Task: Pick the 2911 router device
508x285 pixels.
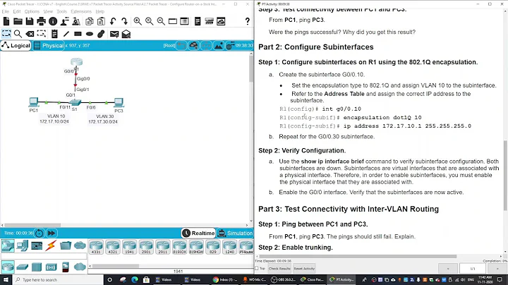Action: point(163,247)
